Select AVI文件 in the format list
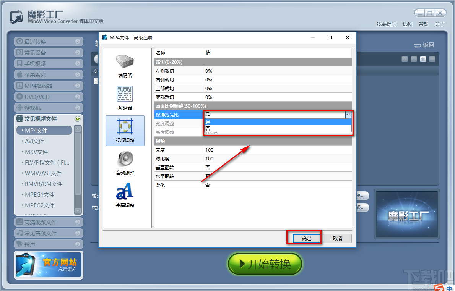 (34, 141)
